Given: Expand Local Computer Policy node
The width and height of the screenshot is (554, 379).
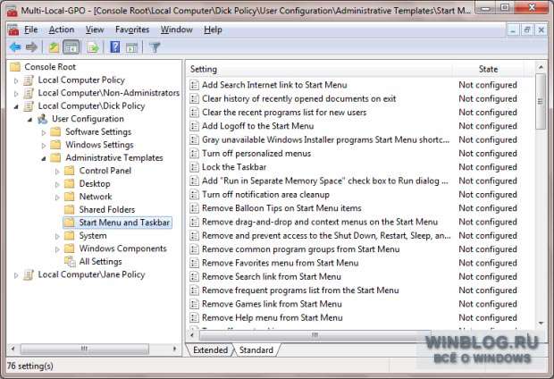Looking at the screenshot, I should tap(16, 81).
